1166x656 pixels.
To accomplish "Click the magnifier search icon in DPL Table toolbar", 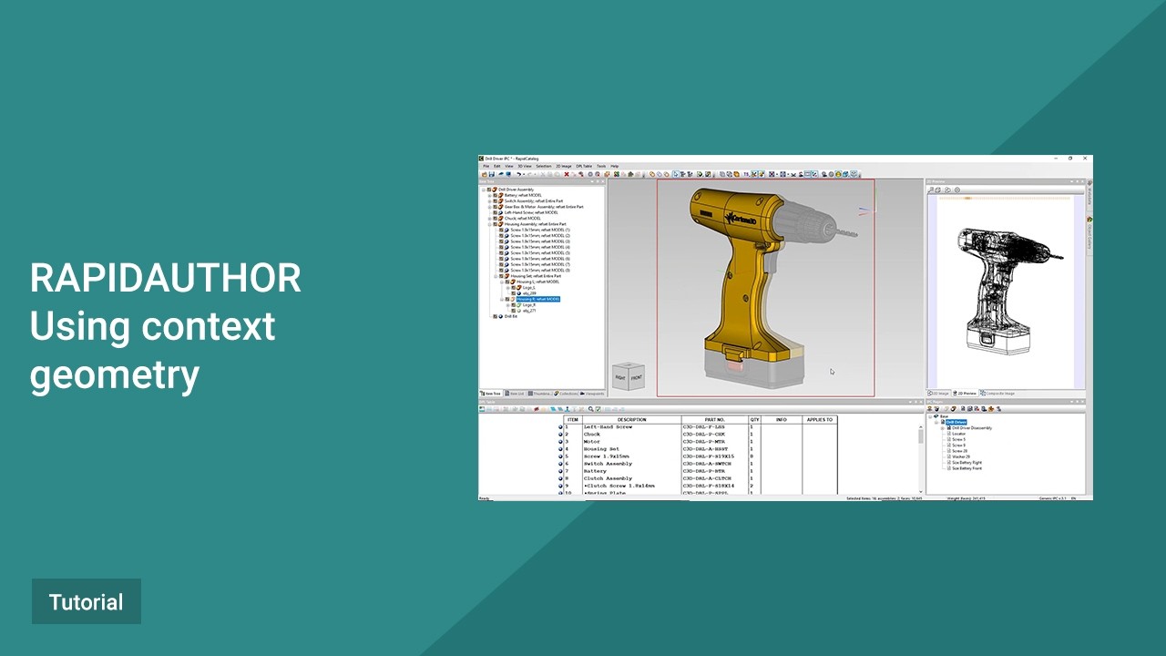I will [x=590, y=409].
